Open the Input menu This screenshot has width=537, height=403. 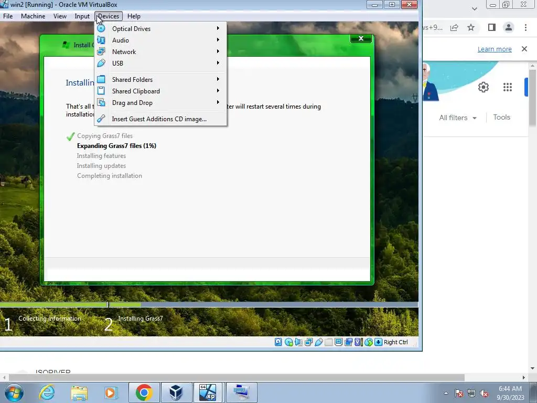pos(82,16)
